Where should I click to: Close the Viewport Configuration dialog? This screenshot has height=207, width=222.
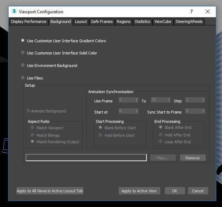click(x=208, y=11)
